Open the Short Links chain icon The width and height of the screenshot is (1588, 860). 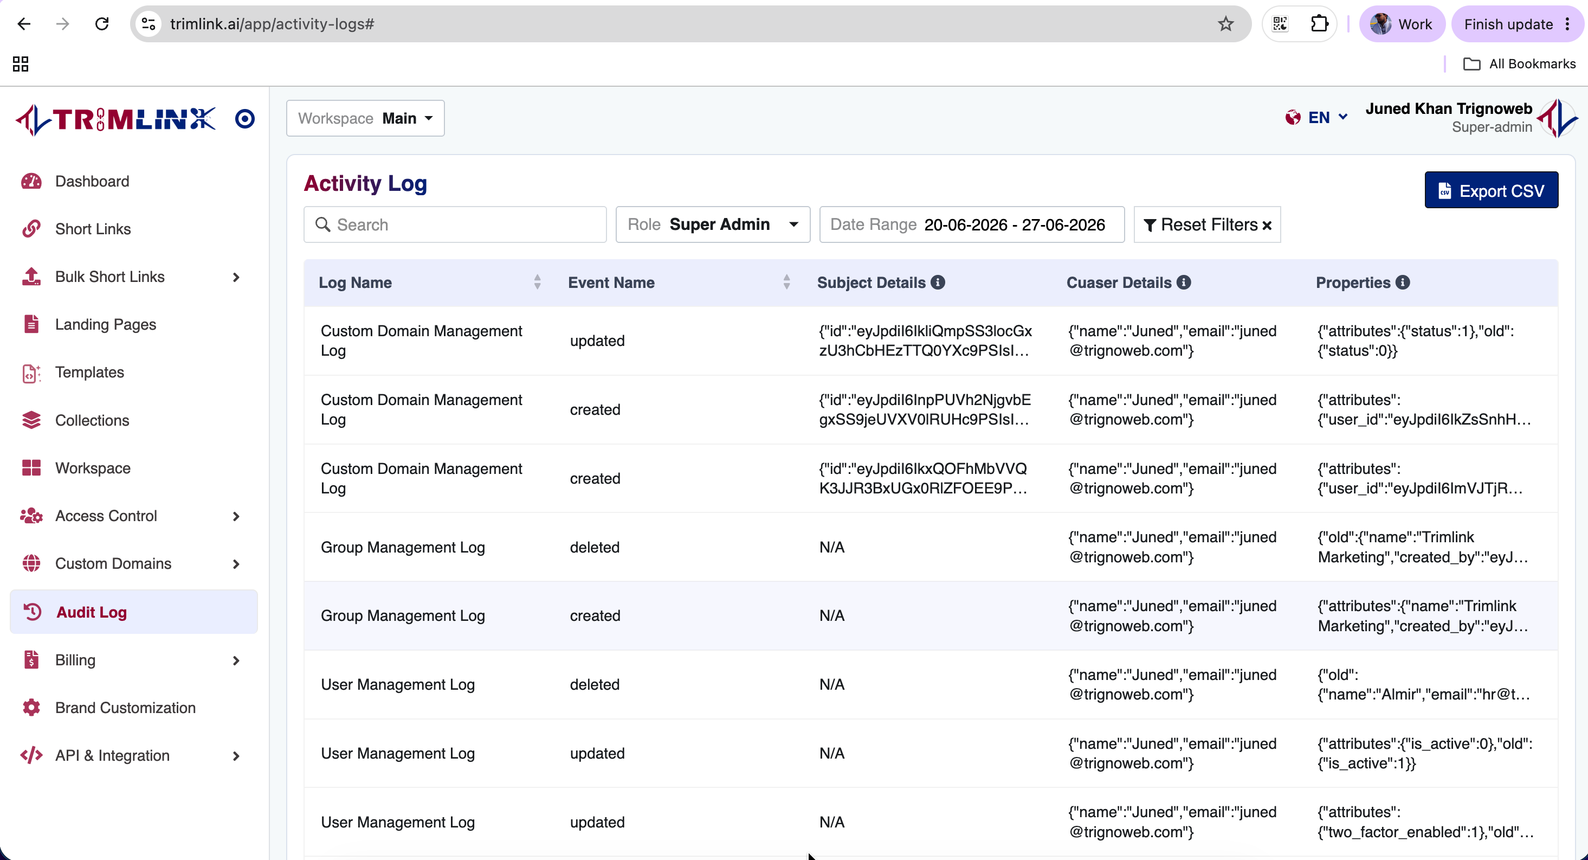pyautogui.click(x=31, y=228)
